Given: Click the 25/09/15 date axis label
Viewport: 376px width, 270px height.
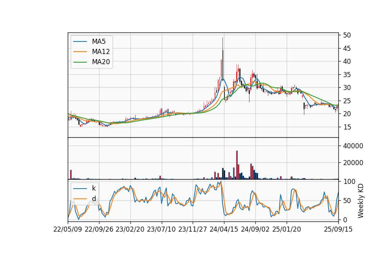Looking at the screenshot, I should coord(338,230).
